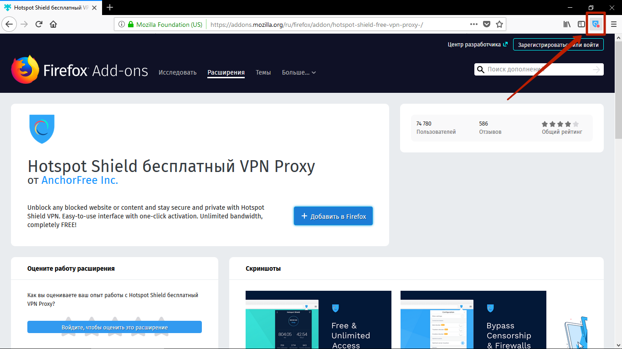622x349 pixels.
Task: Click Добавить в Firefox button
Action: [x=333, y=216]
